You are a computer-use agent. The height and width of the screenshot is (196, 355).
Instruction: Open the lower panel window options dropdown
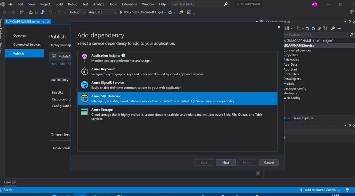[345, 125]
